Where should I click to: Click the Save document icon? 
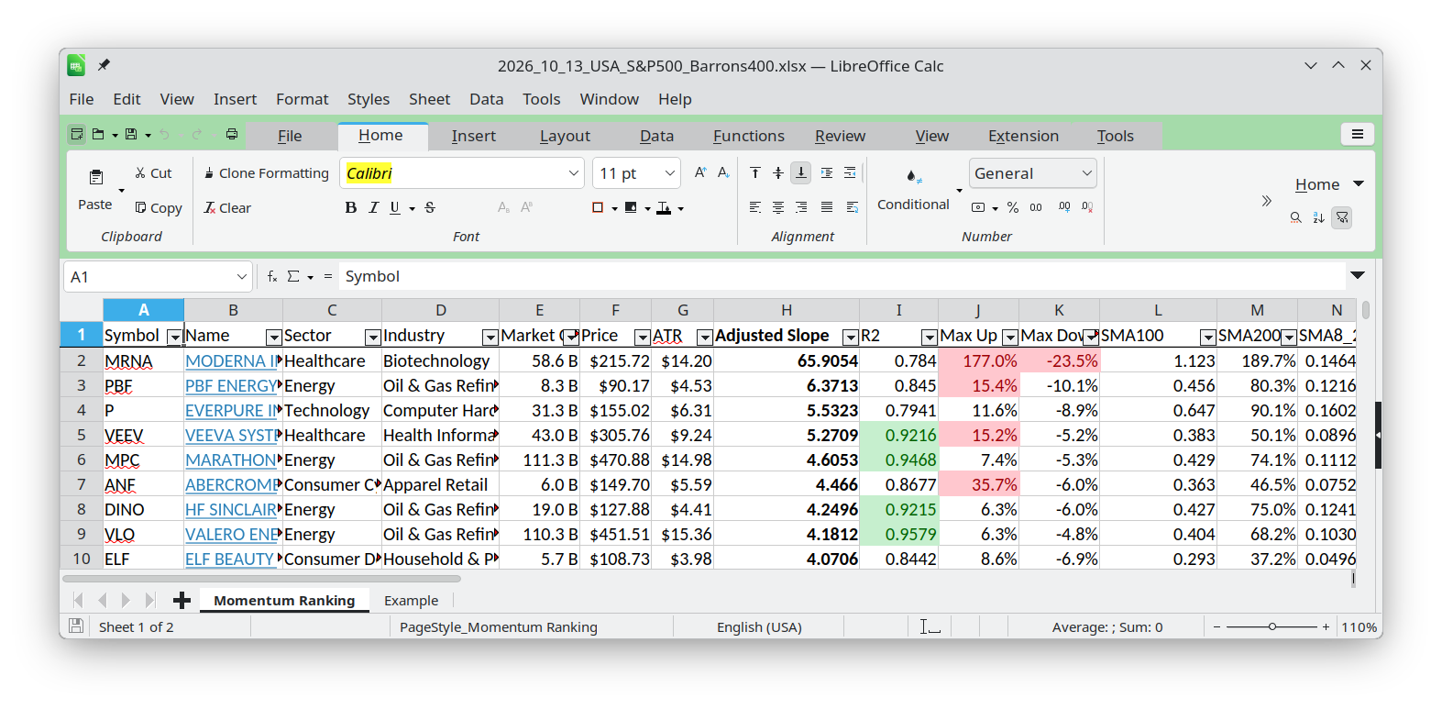[x=131, y=134]
